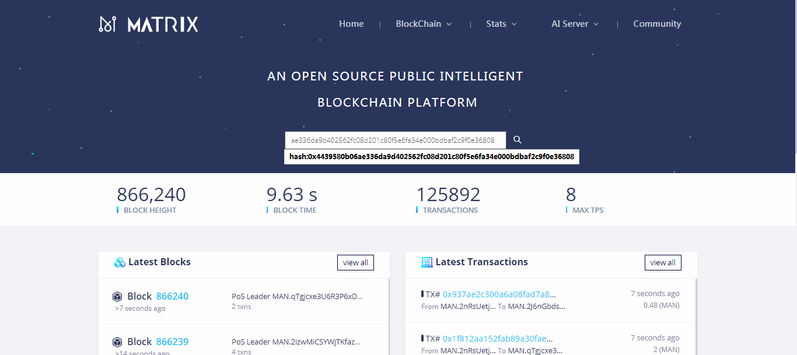Image resolution: width=797 pixels, height=355 pixels.
Task: Expand the AI Server dropdown chevron
Action: tap(596, 24)
